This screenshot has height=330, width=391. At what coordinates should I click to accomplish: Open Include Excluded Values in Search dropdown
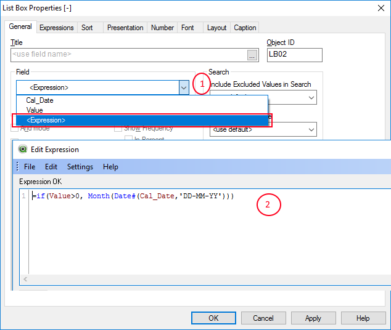311,97
